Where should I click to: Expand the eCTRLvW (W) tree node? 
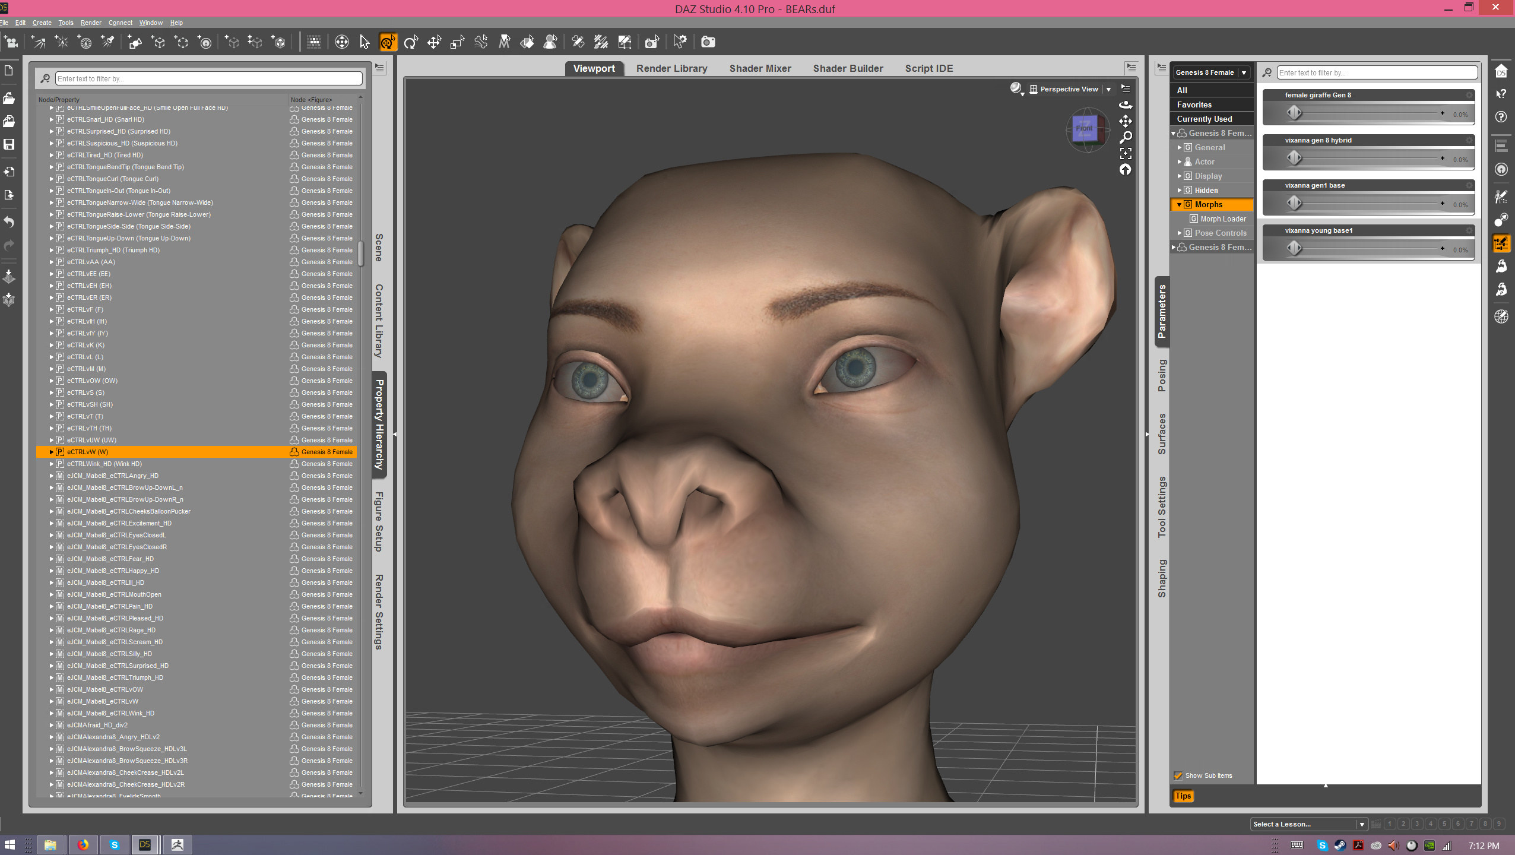52,452
